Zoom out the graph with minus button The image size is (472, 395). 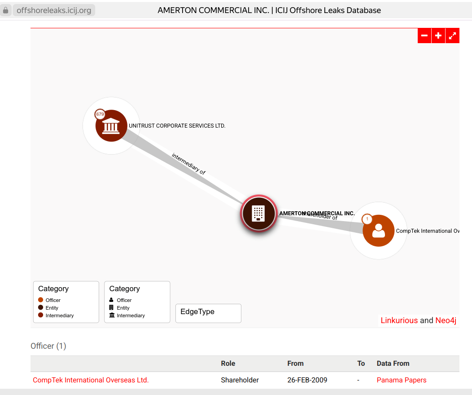click(x=424, y=36)
